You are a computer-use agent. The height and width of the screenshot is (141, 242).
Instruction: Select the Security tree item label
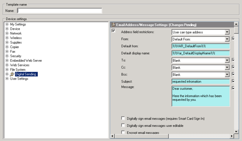click(x=15, y=56)
